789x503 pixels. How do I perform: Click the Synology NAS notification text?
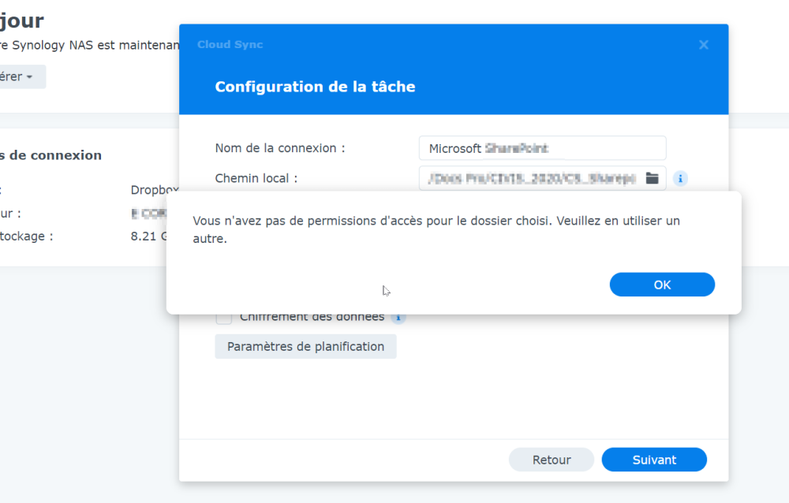point(87,45)
